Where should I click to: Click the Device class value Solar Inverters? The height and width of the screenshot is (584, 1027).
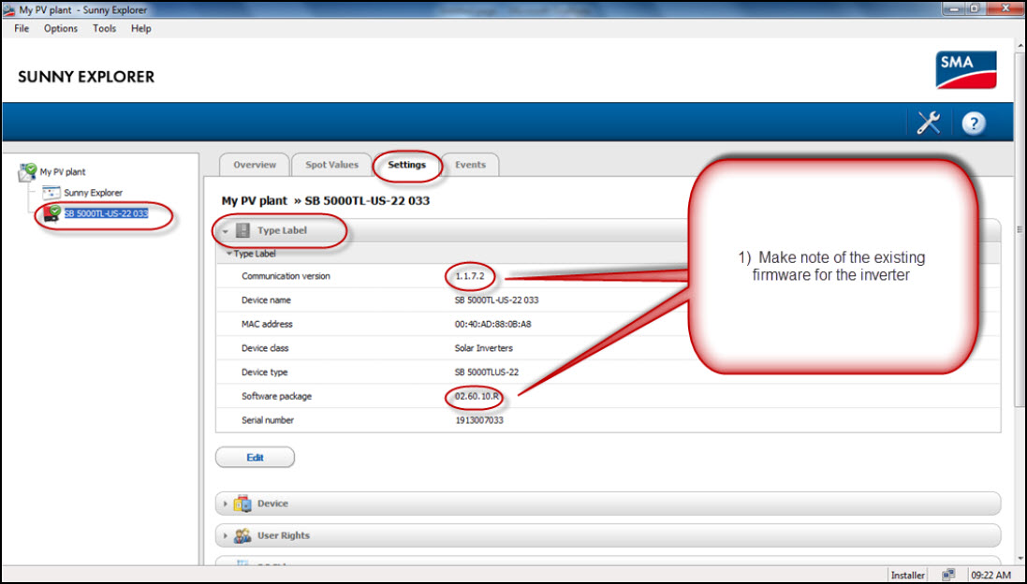[483, 348]
